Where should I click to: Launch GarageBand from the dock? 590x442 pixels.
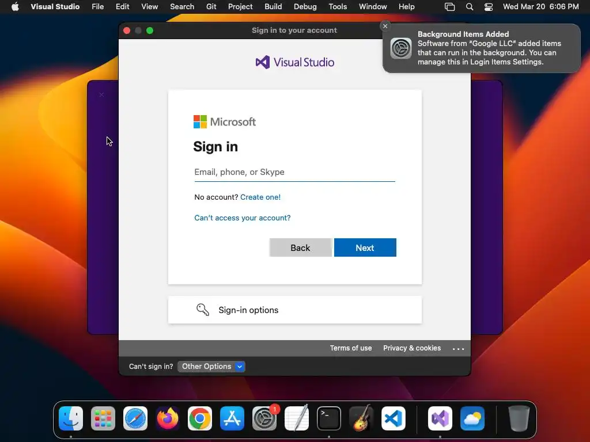click(361, 418)
